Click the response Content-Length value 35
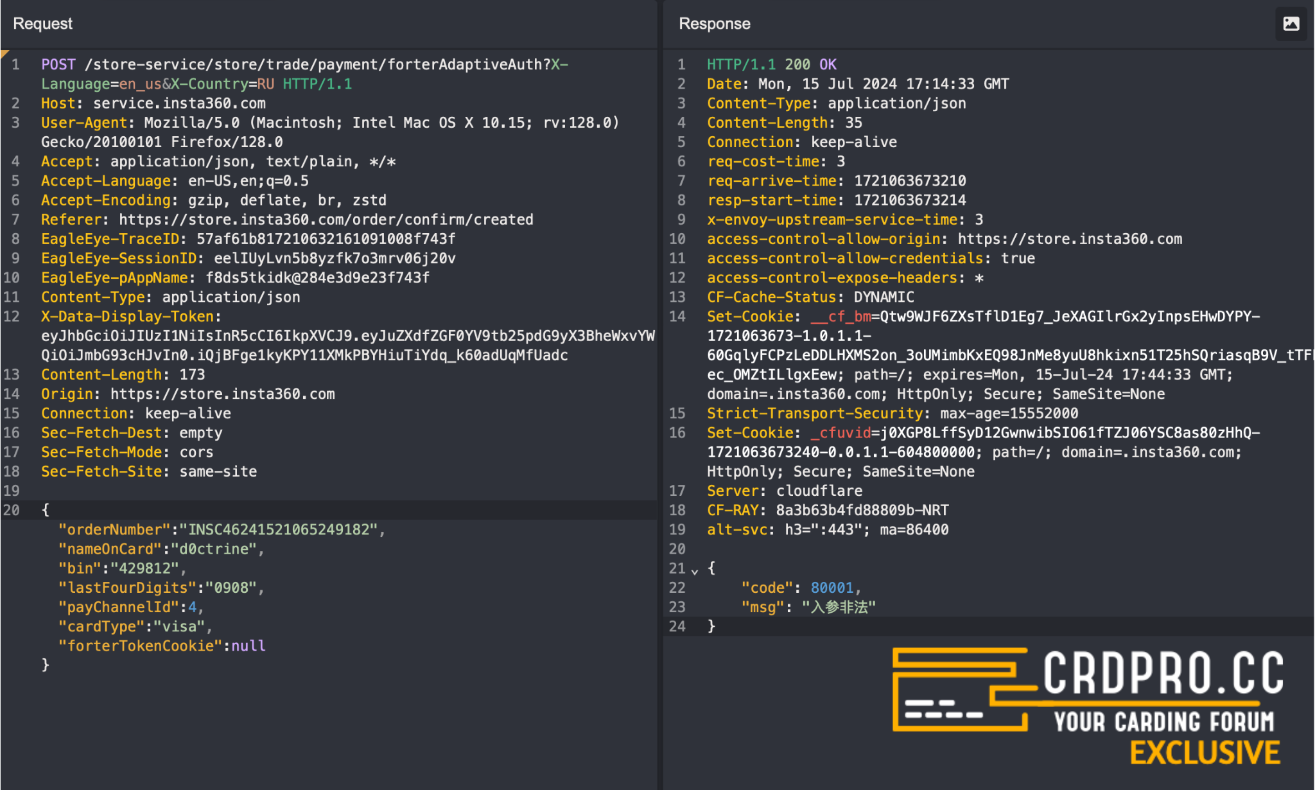This screenshot has height=790, width=1315. [x=853, y=123]
